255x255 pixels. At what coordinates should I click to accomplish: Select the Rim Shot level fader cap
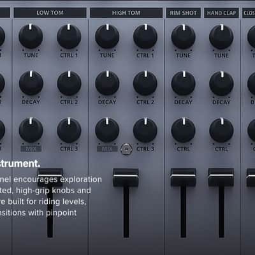coord(183,177)
